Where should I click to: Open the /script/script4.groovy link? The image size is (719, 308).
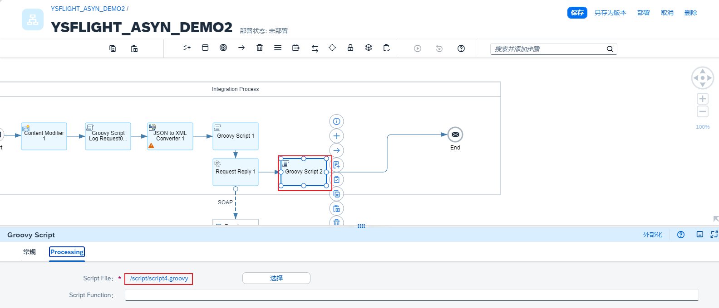pyautogui.click(x=159, y=279)
